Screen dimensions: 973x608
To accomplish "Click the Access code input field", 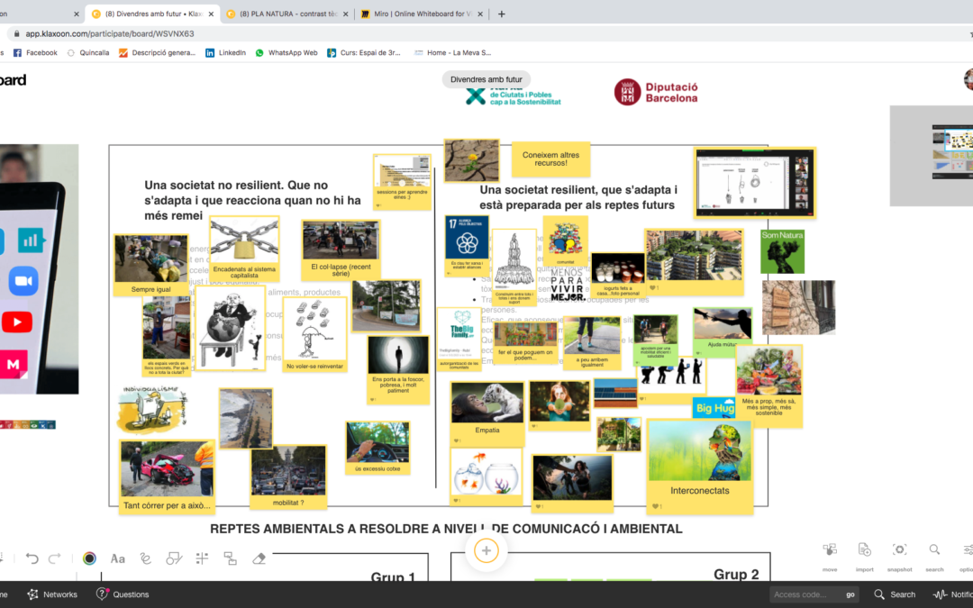I will point(805,594).
